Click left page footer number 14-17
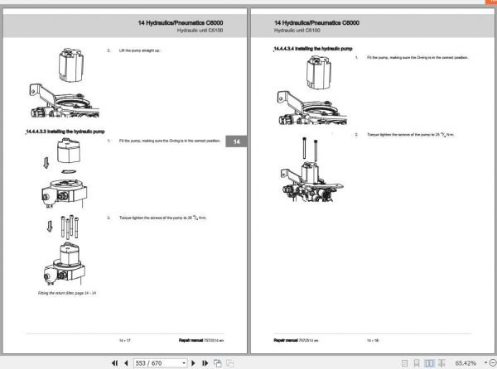Viewport: 497px width, 369px height. (125, 341)
